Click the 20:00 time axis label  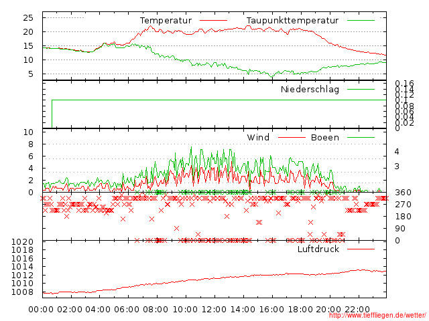click(328, 310)
